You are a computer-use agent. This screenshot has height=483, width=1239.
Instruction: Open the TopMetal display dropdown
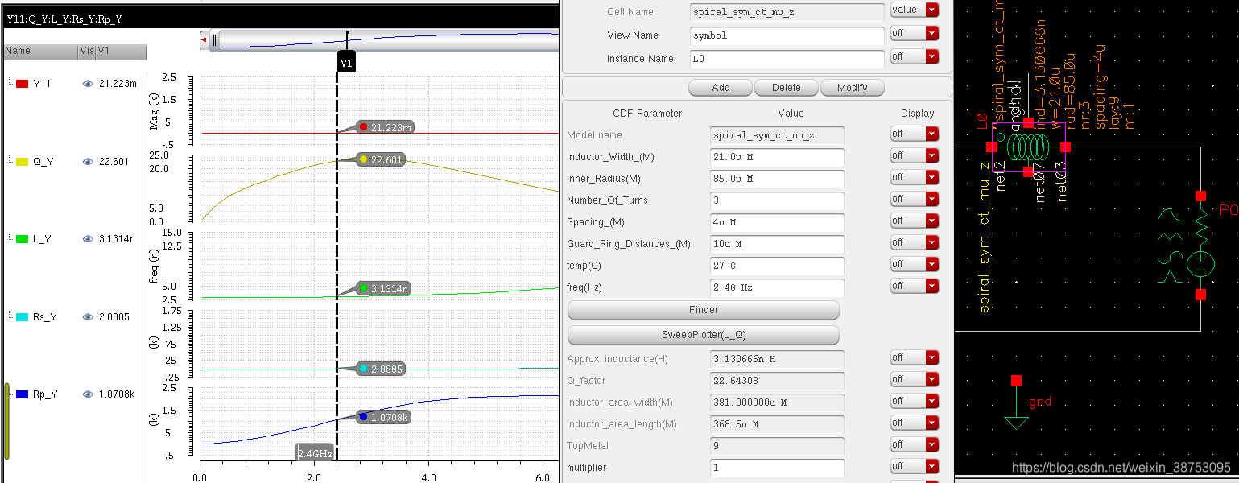[x=915, y=444]
